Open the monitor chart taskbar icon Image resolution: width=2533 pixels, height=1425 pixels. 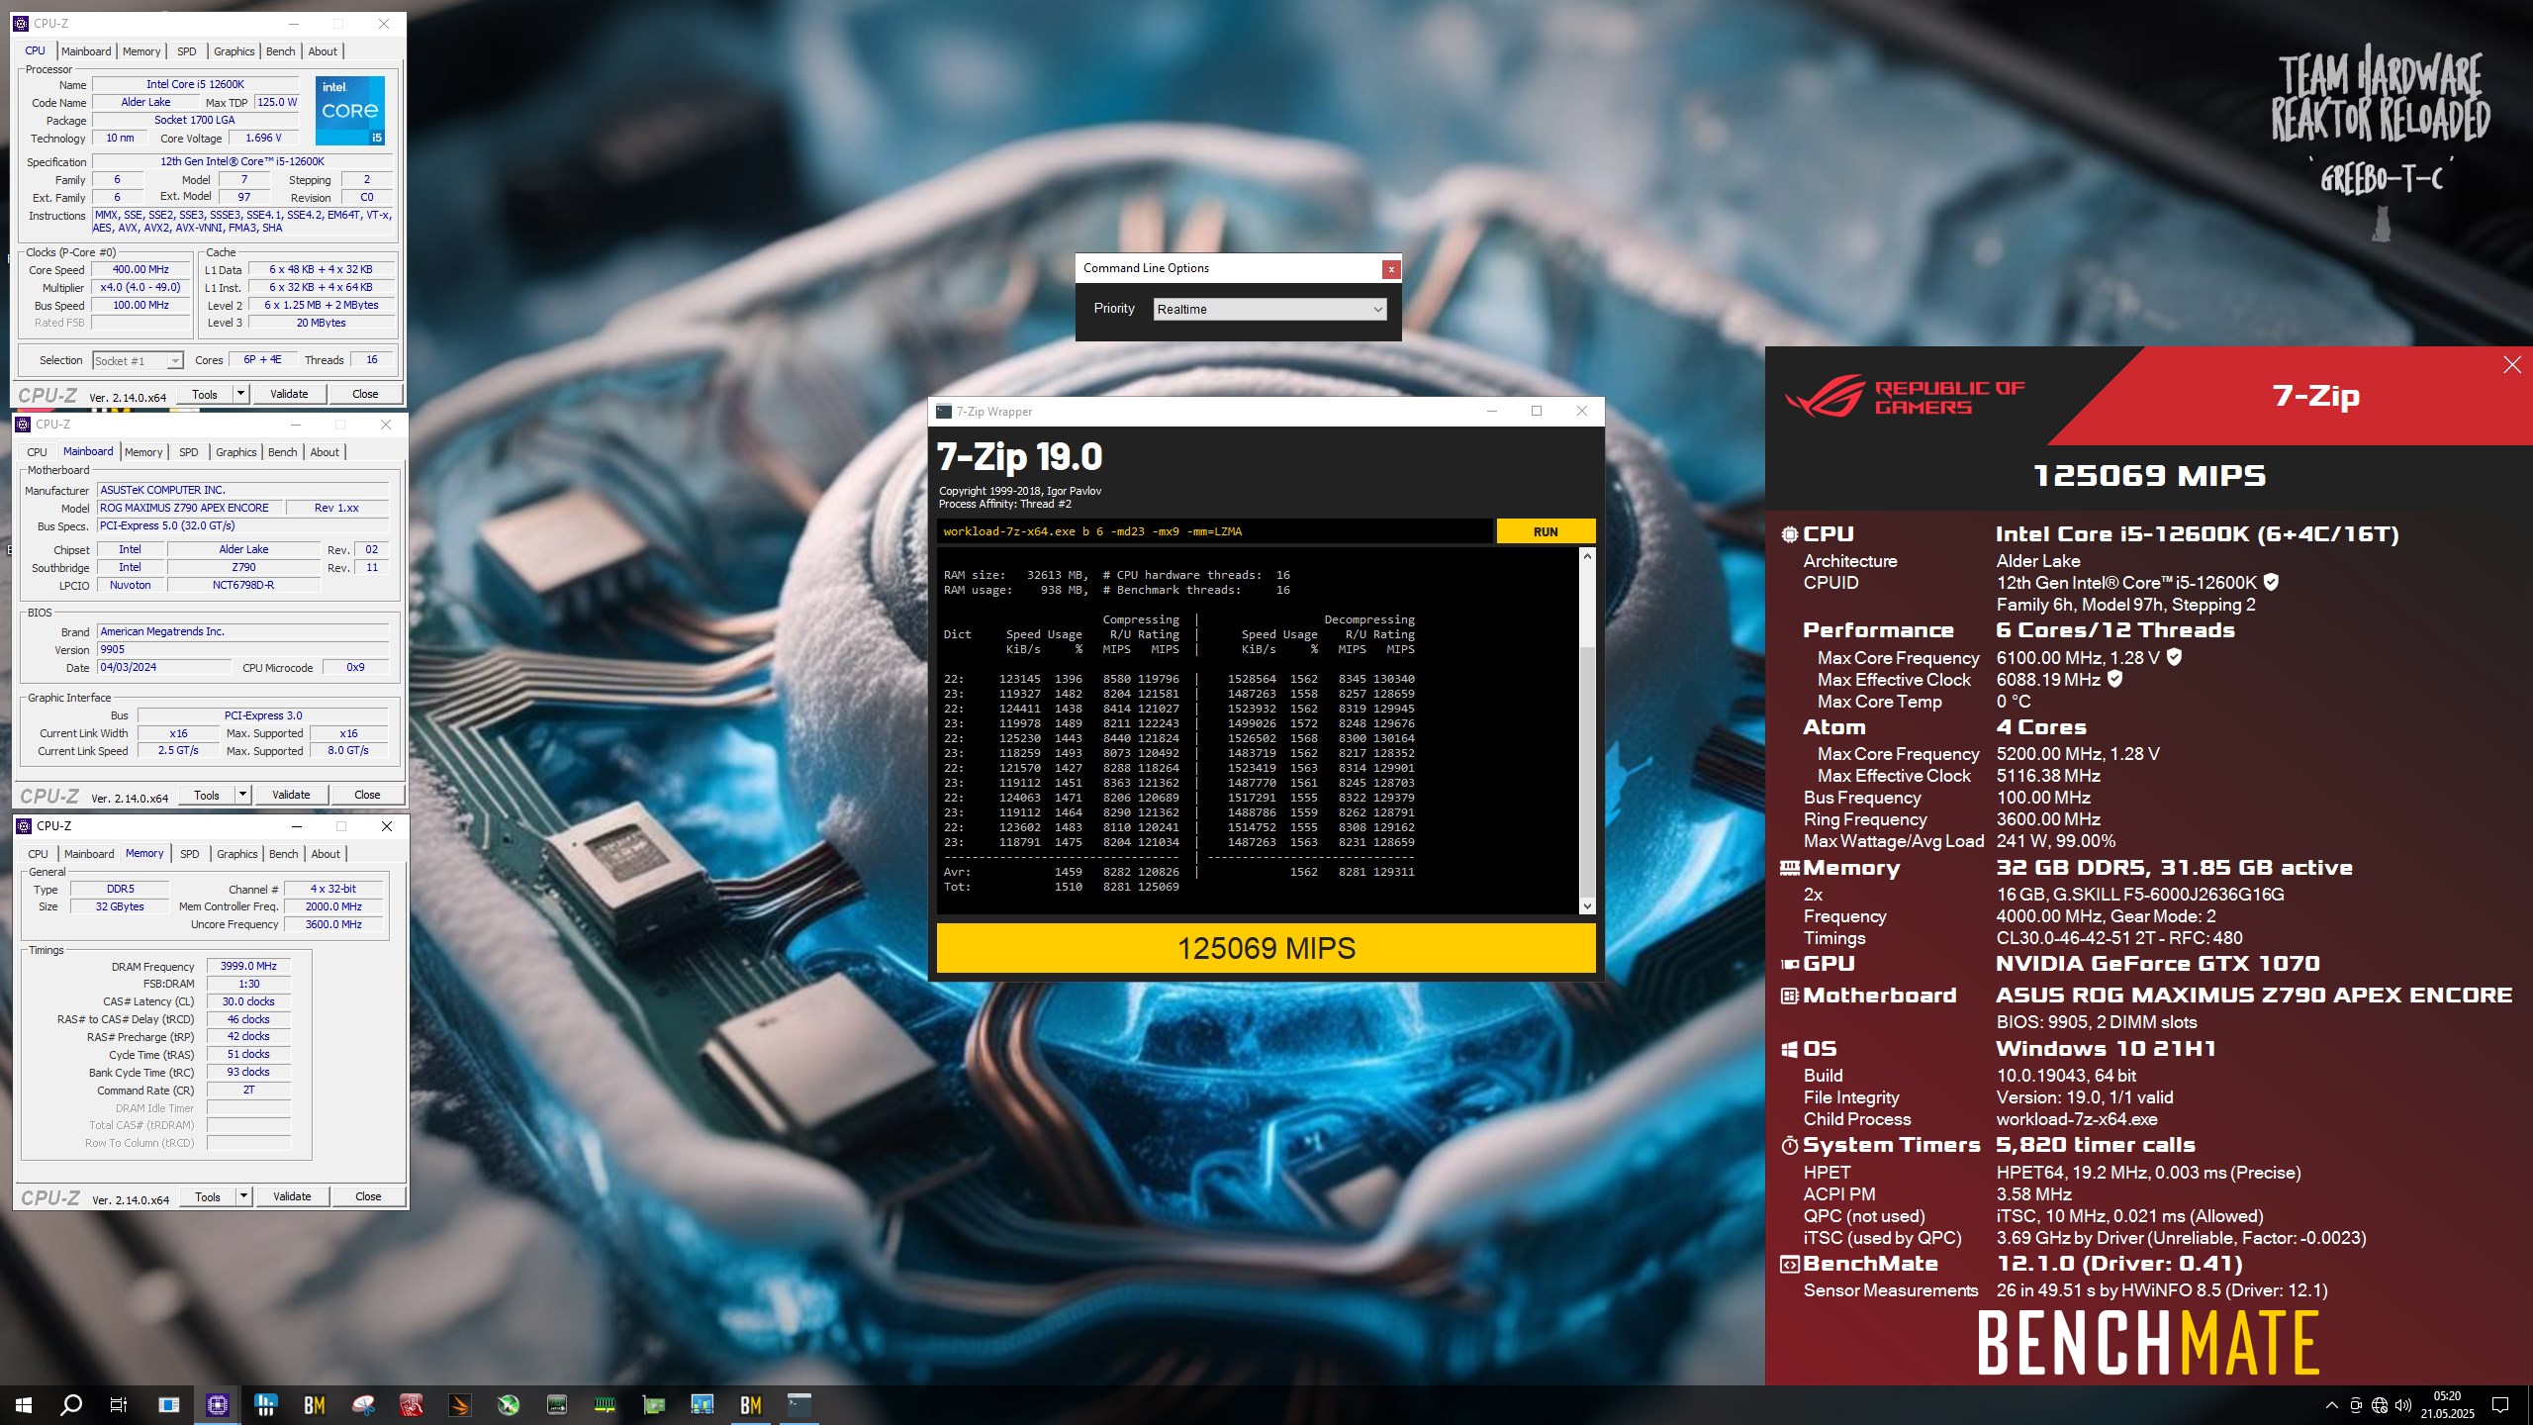click(x=703, y=1404)
